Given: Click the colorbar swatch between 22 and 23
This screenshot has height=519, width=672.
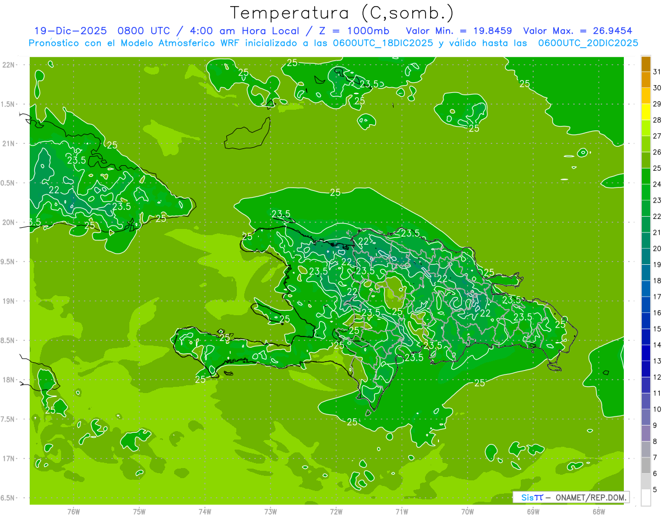Looking at the screenshot, I should [646, 208].
